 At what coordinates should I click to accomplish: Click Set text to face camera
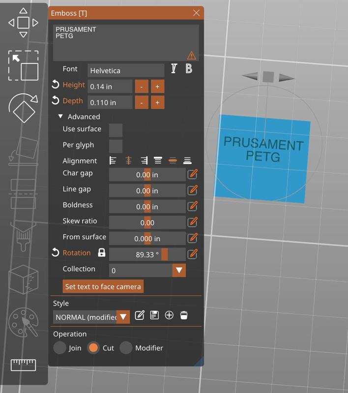point(103,286)
